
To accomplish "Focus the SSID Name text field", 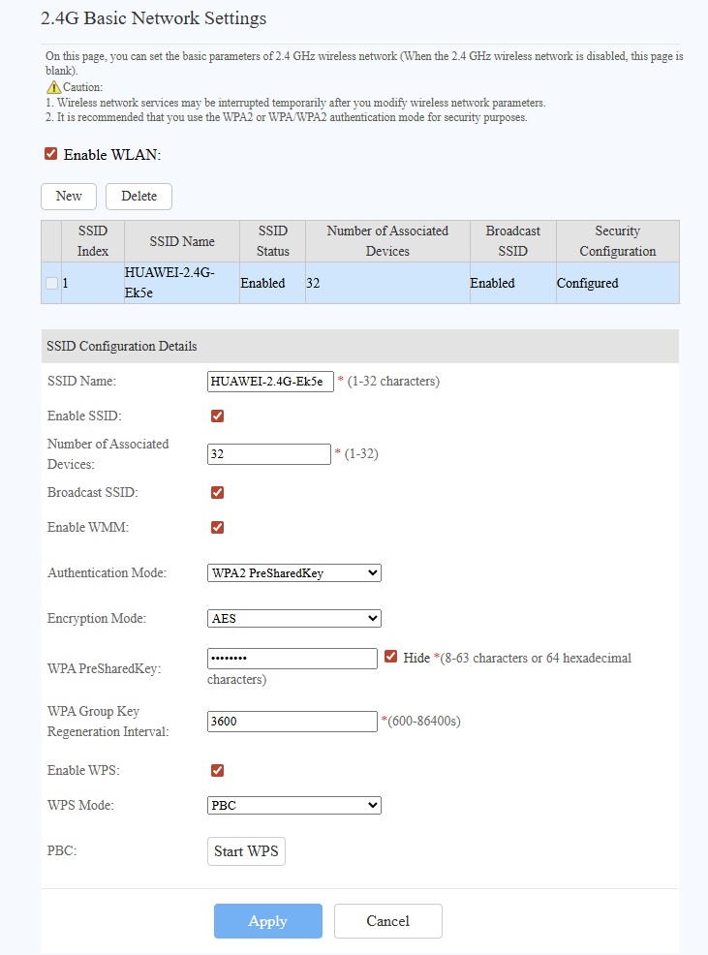I will (x=270, y=382).
